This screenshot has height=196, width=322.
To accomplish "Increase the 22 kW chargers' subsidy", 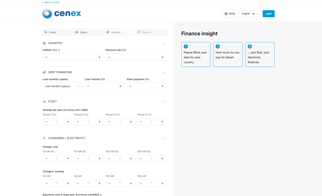I will tap(68, 183).
